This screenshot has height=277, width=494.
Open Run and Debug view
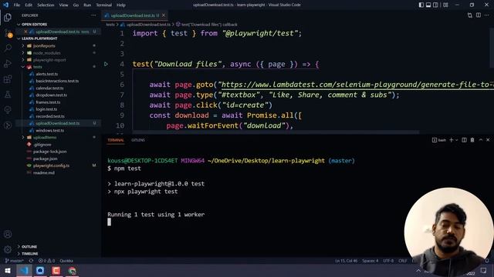click(x=8, y=63)
